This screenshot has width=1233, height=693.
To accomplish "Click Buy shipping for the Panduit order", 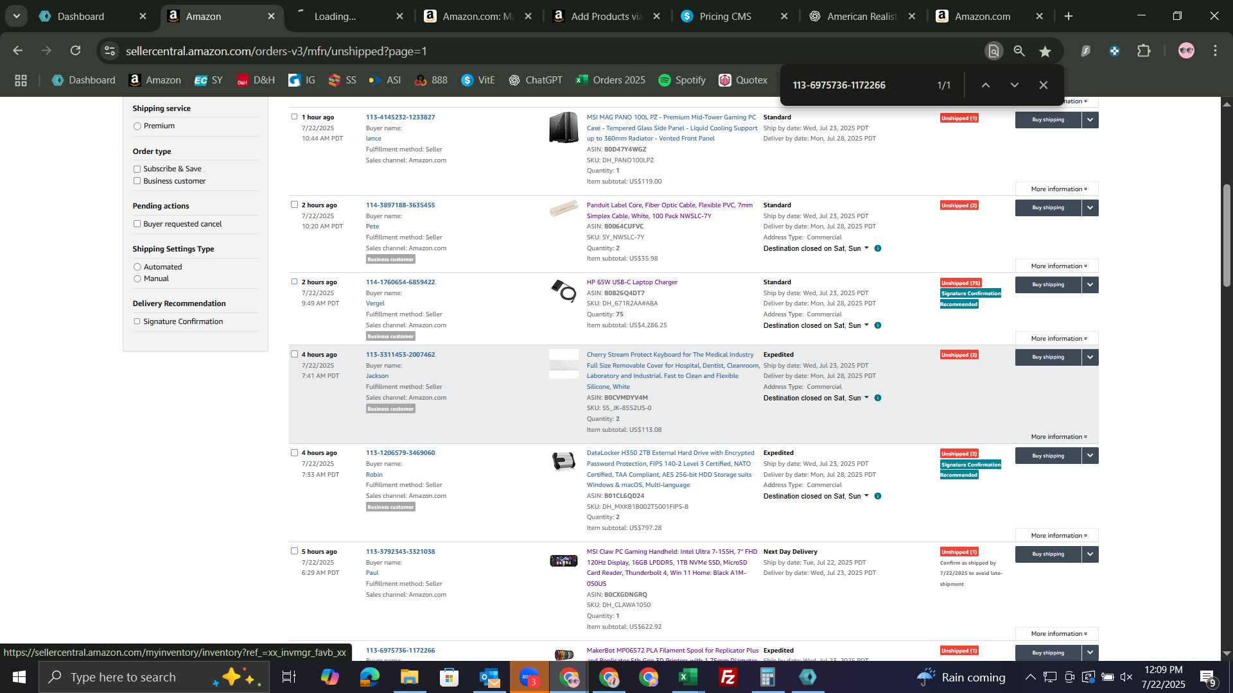I will (1048, 208).
